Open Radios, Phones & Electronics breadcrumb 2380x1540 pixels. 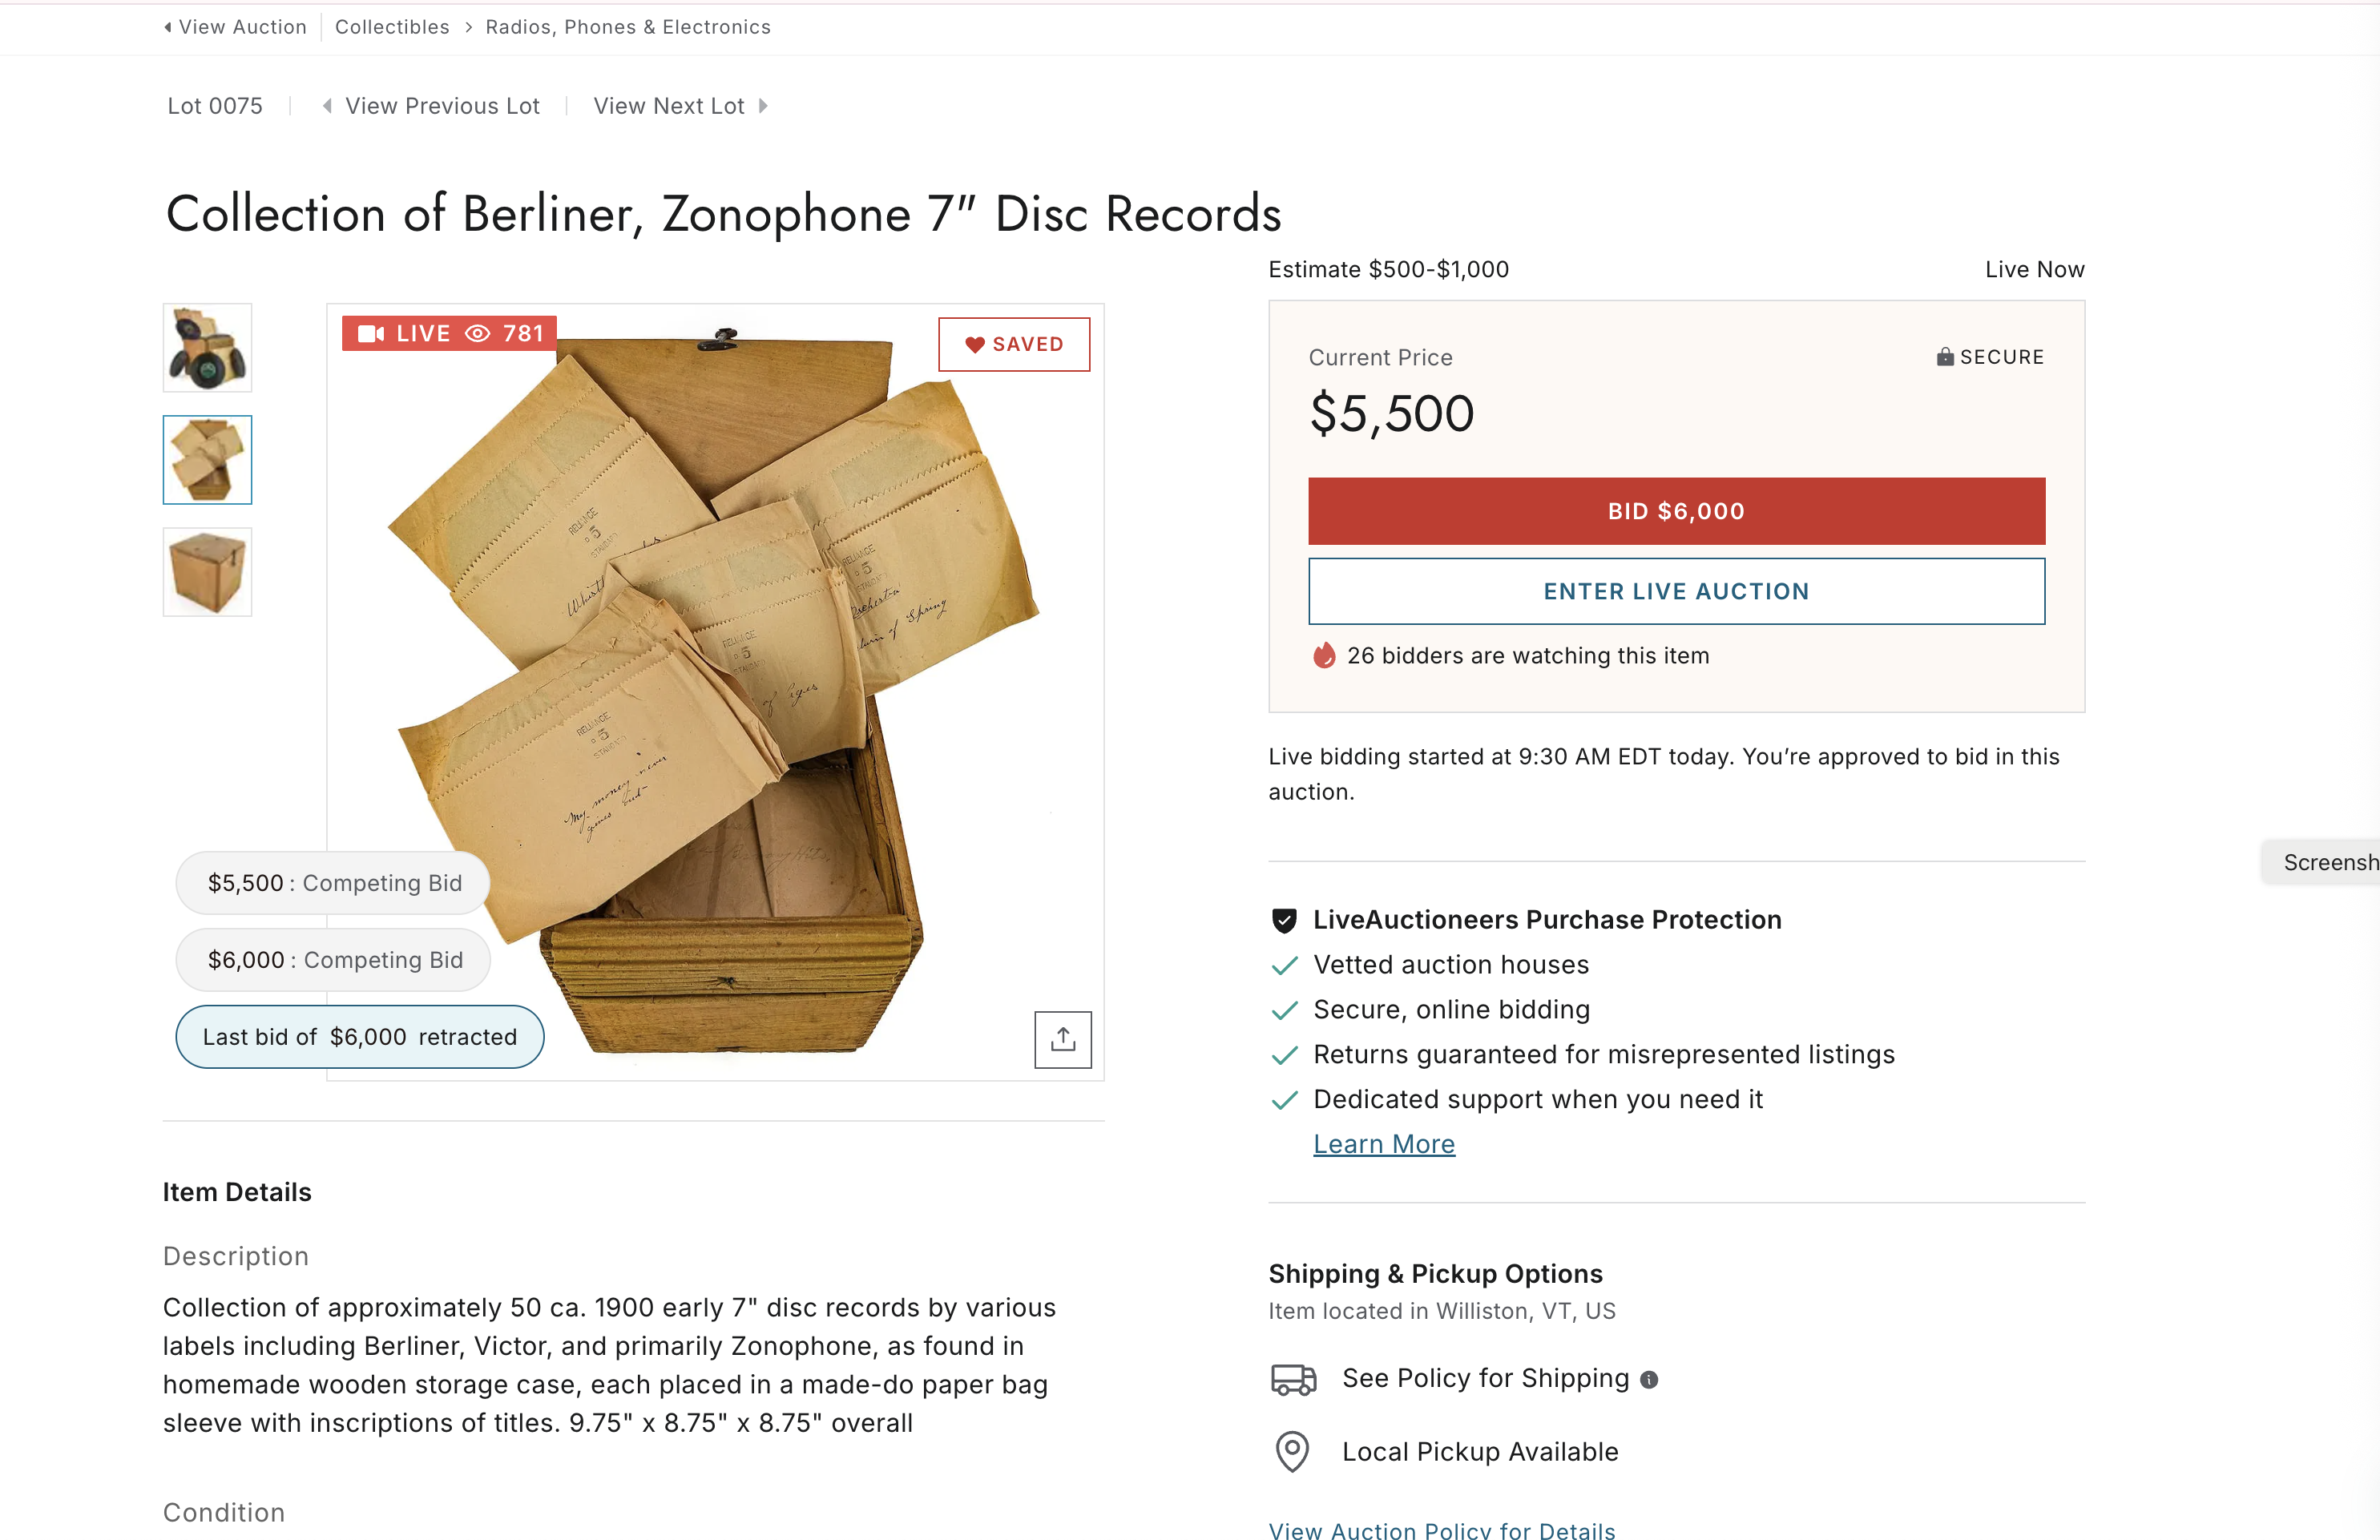point(628,27)
